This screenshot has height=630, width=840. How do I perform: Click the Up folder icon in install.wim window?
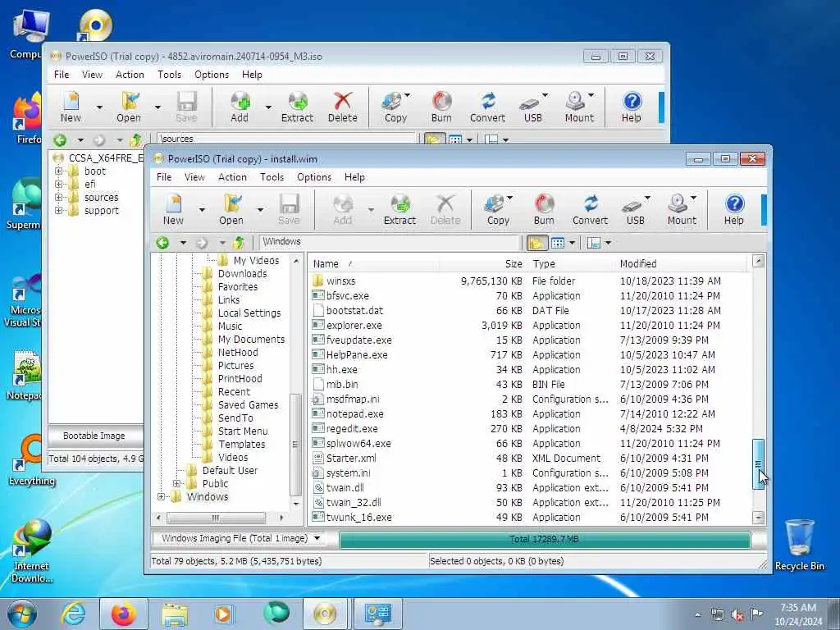tap(239, 243)
